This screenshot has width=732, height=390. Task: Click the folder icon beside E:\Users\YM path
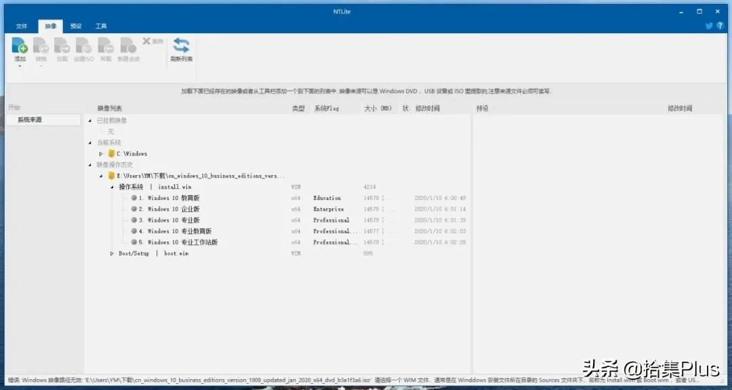point(112,176)
